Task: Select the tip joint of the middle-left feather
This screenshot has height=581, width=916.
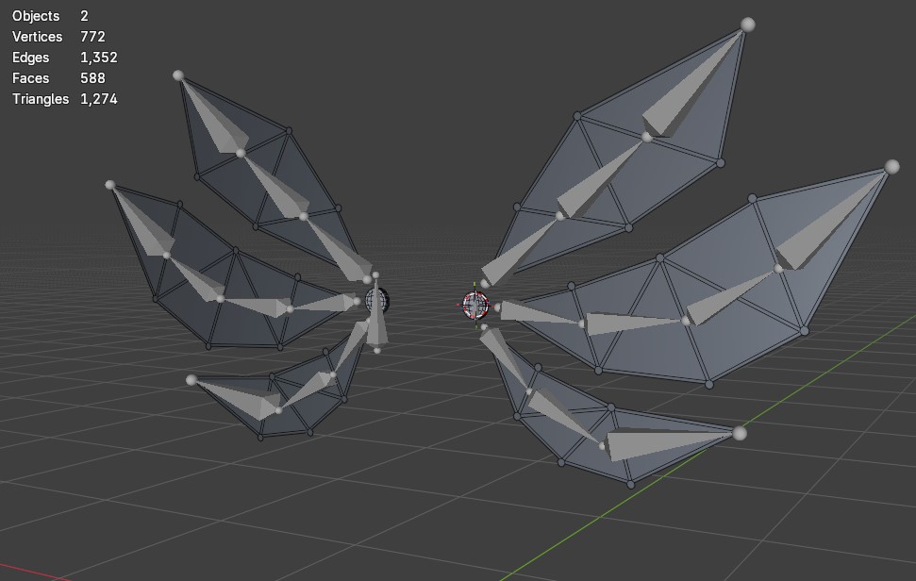Action: (109, 185)
